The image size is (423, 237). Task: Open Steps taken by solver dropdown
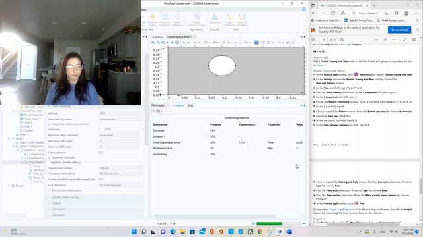[121, 119]
